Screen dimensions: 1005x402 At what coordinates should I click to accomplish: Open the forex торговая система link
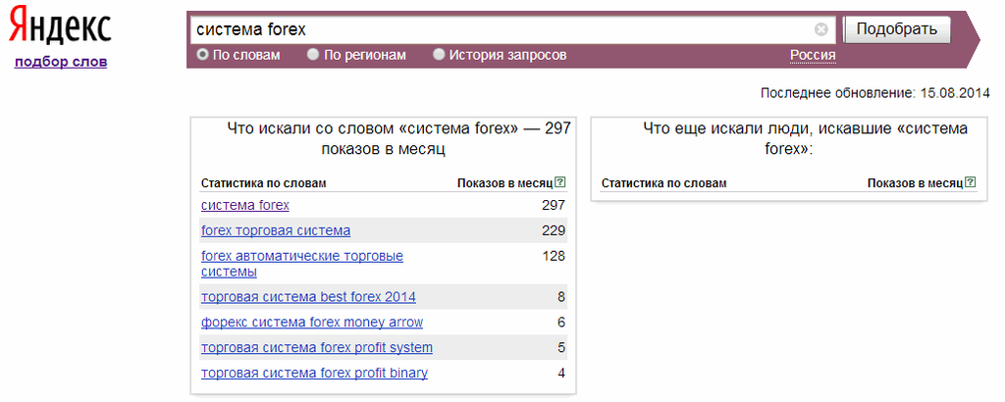pyautogui.click(x=276, y=230)
